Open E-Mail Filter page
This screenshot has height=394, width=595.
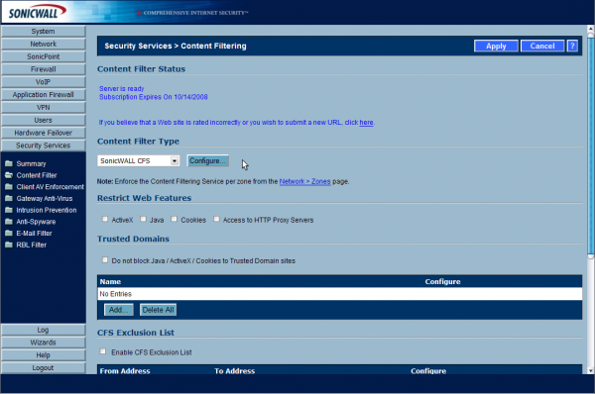[34, 234]
